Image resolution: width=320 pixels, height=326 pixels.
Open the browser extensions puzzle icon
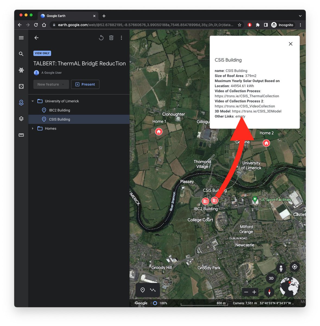258,25
